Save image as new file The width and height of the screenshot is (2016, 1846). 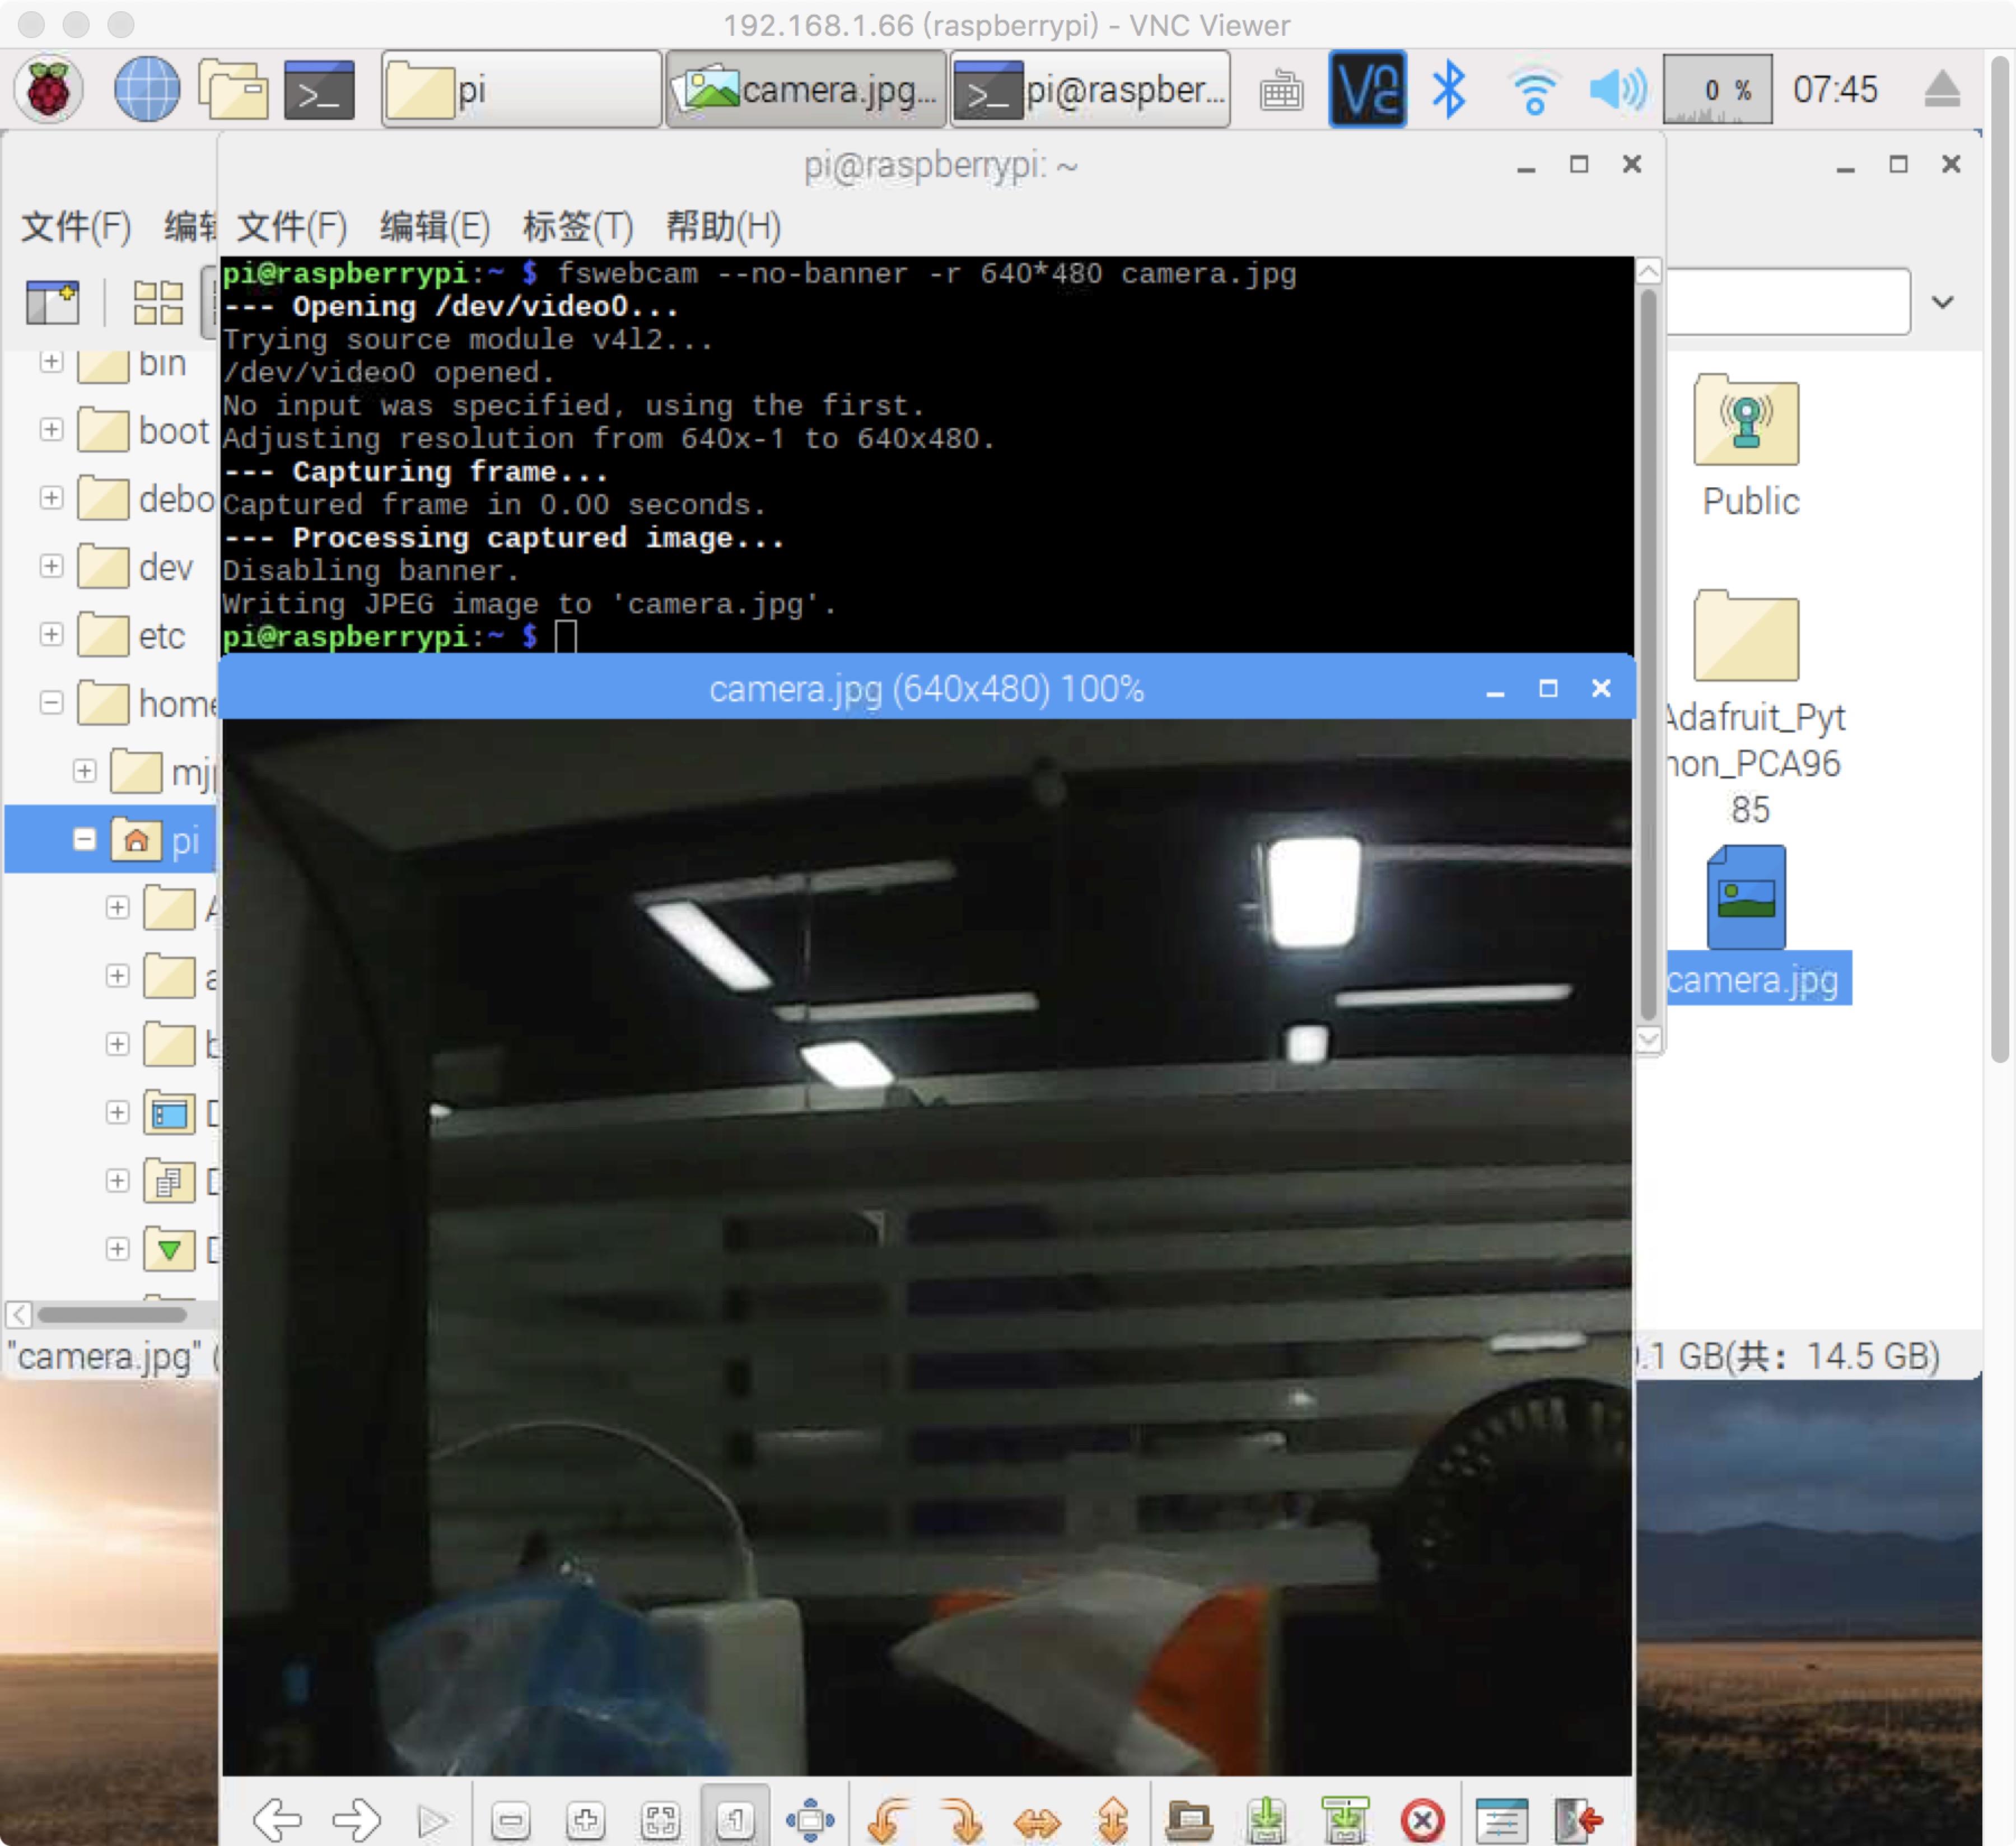pyautogui.click(x=1345, y=1820)
